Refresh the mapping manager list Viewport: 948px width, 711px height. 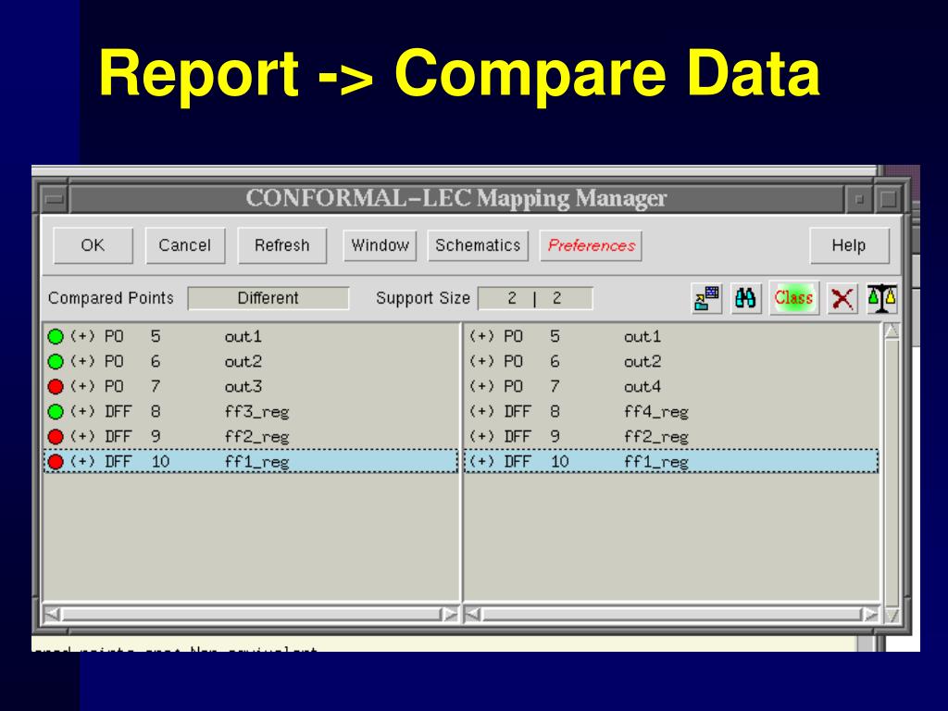[282, 245]
